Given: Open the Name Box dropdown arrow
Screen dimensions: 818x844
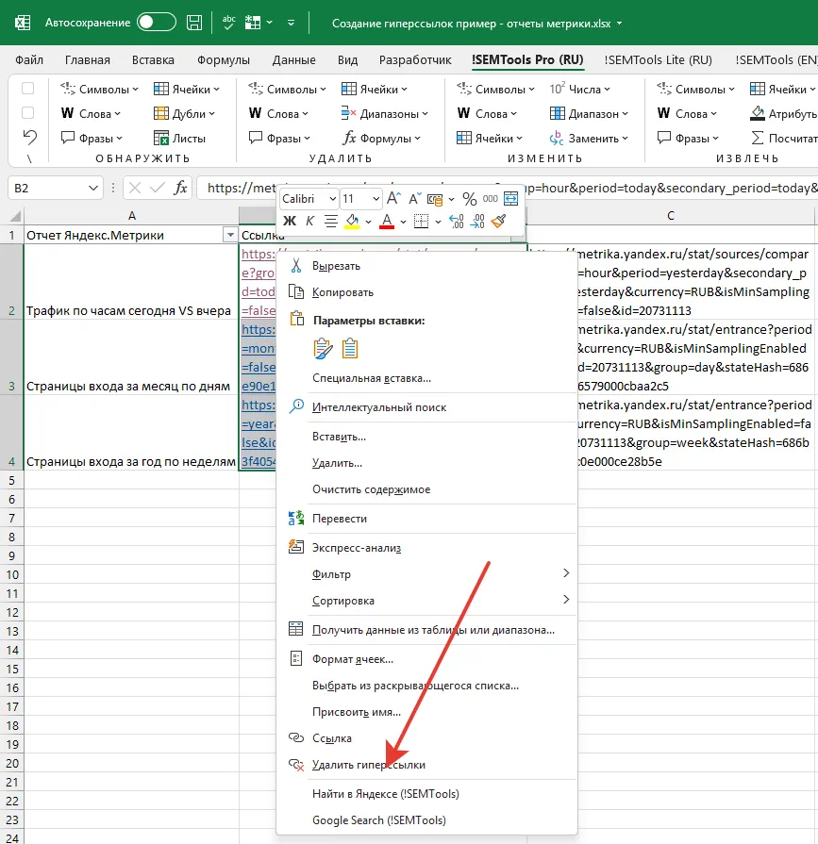Looking at the screenshot, I should click(93, 188).
